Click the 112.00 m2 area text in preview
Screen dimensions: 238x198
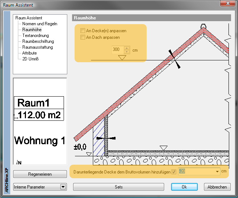click(39, 115)
